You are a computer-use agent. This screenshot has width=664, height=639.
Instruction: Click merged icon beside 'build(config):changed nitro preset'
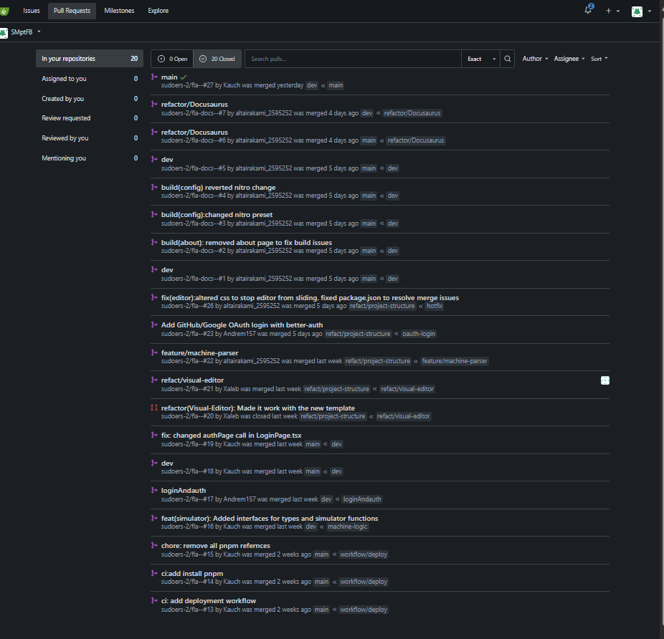point(154,214)
